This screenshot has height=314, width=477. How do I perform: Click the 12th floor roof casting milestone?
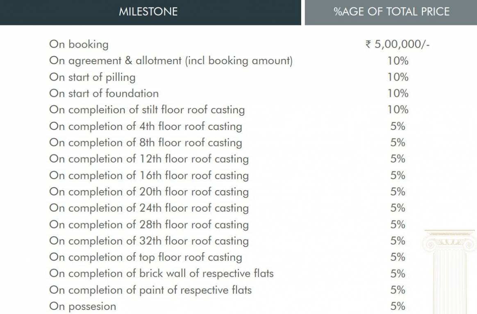pyautogui.click(x=149, y=159)
